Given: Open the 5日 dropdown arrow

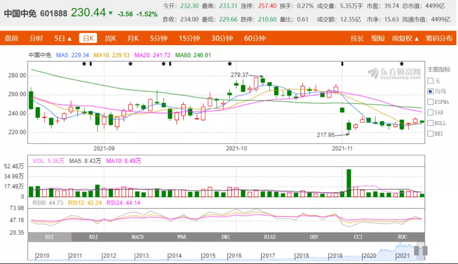Looking at the screenshot, I should pos(70,39).
